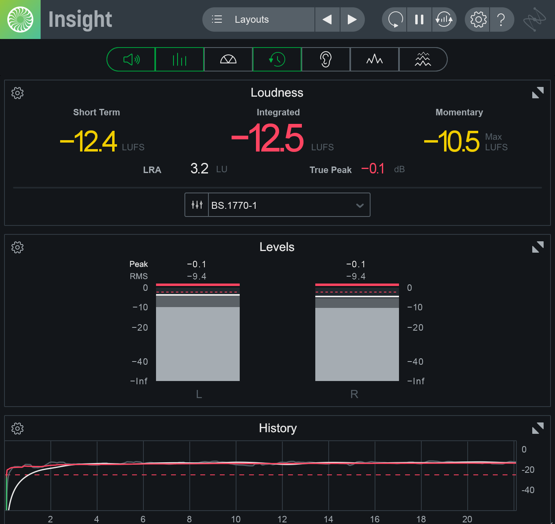Go to previous layout arrow
This screenshot has height=524, width=555.
[327, 19]
